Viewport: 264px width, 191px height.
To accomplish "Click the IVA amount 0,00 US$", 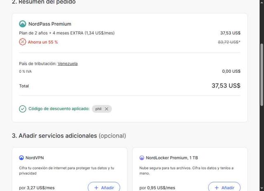I will click(231, 71).
